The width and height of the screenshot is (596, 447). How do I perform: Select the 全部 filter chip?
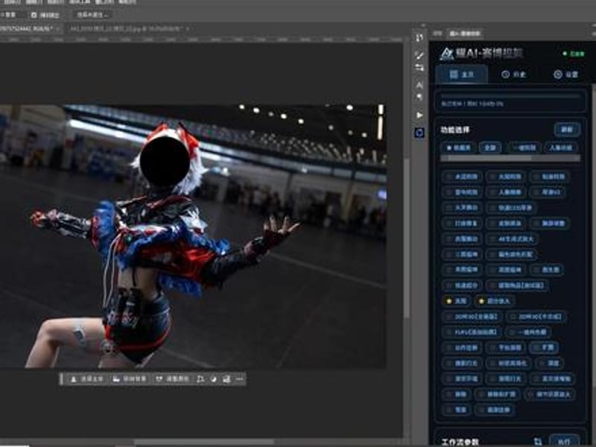point(489,148)
